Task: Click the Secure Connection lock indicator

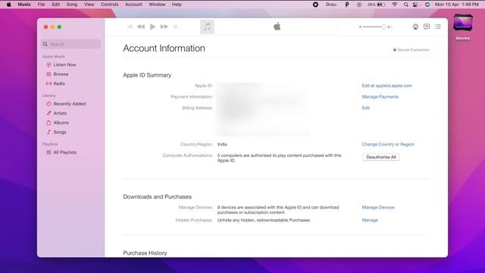Action: 411,49
